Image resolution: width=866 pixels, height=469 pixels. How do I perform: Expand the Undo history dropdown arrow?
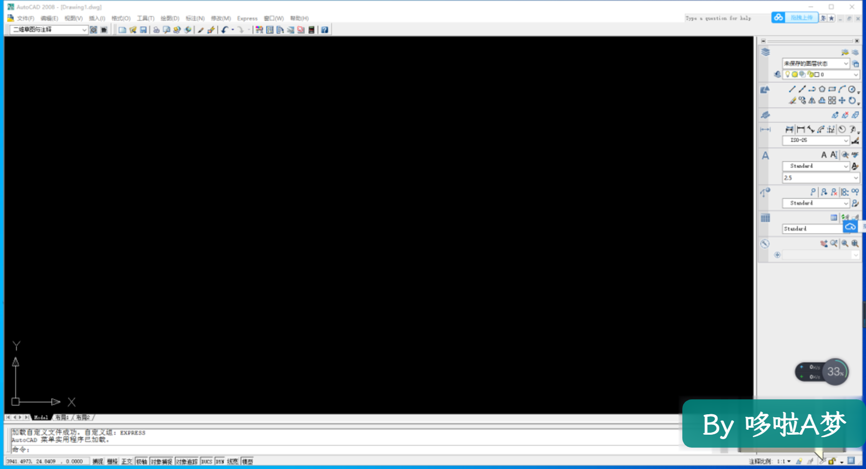click(232, 30)
